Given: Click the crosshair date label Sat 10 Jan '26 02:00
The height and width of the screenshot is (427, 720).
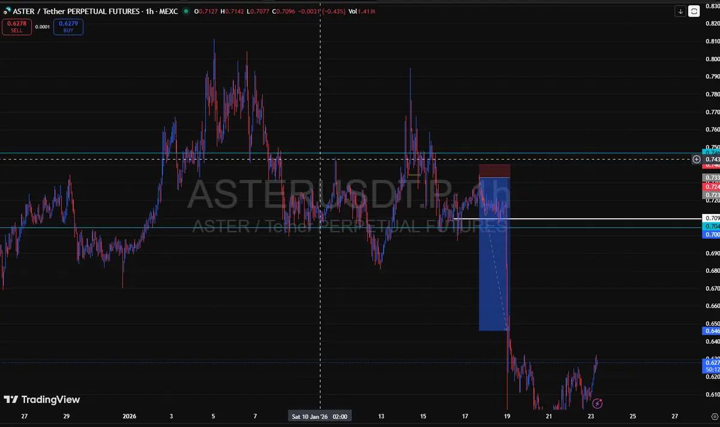Looking at the screenshot, I should [319, 416].
